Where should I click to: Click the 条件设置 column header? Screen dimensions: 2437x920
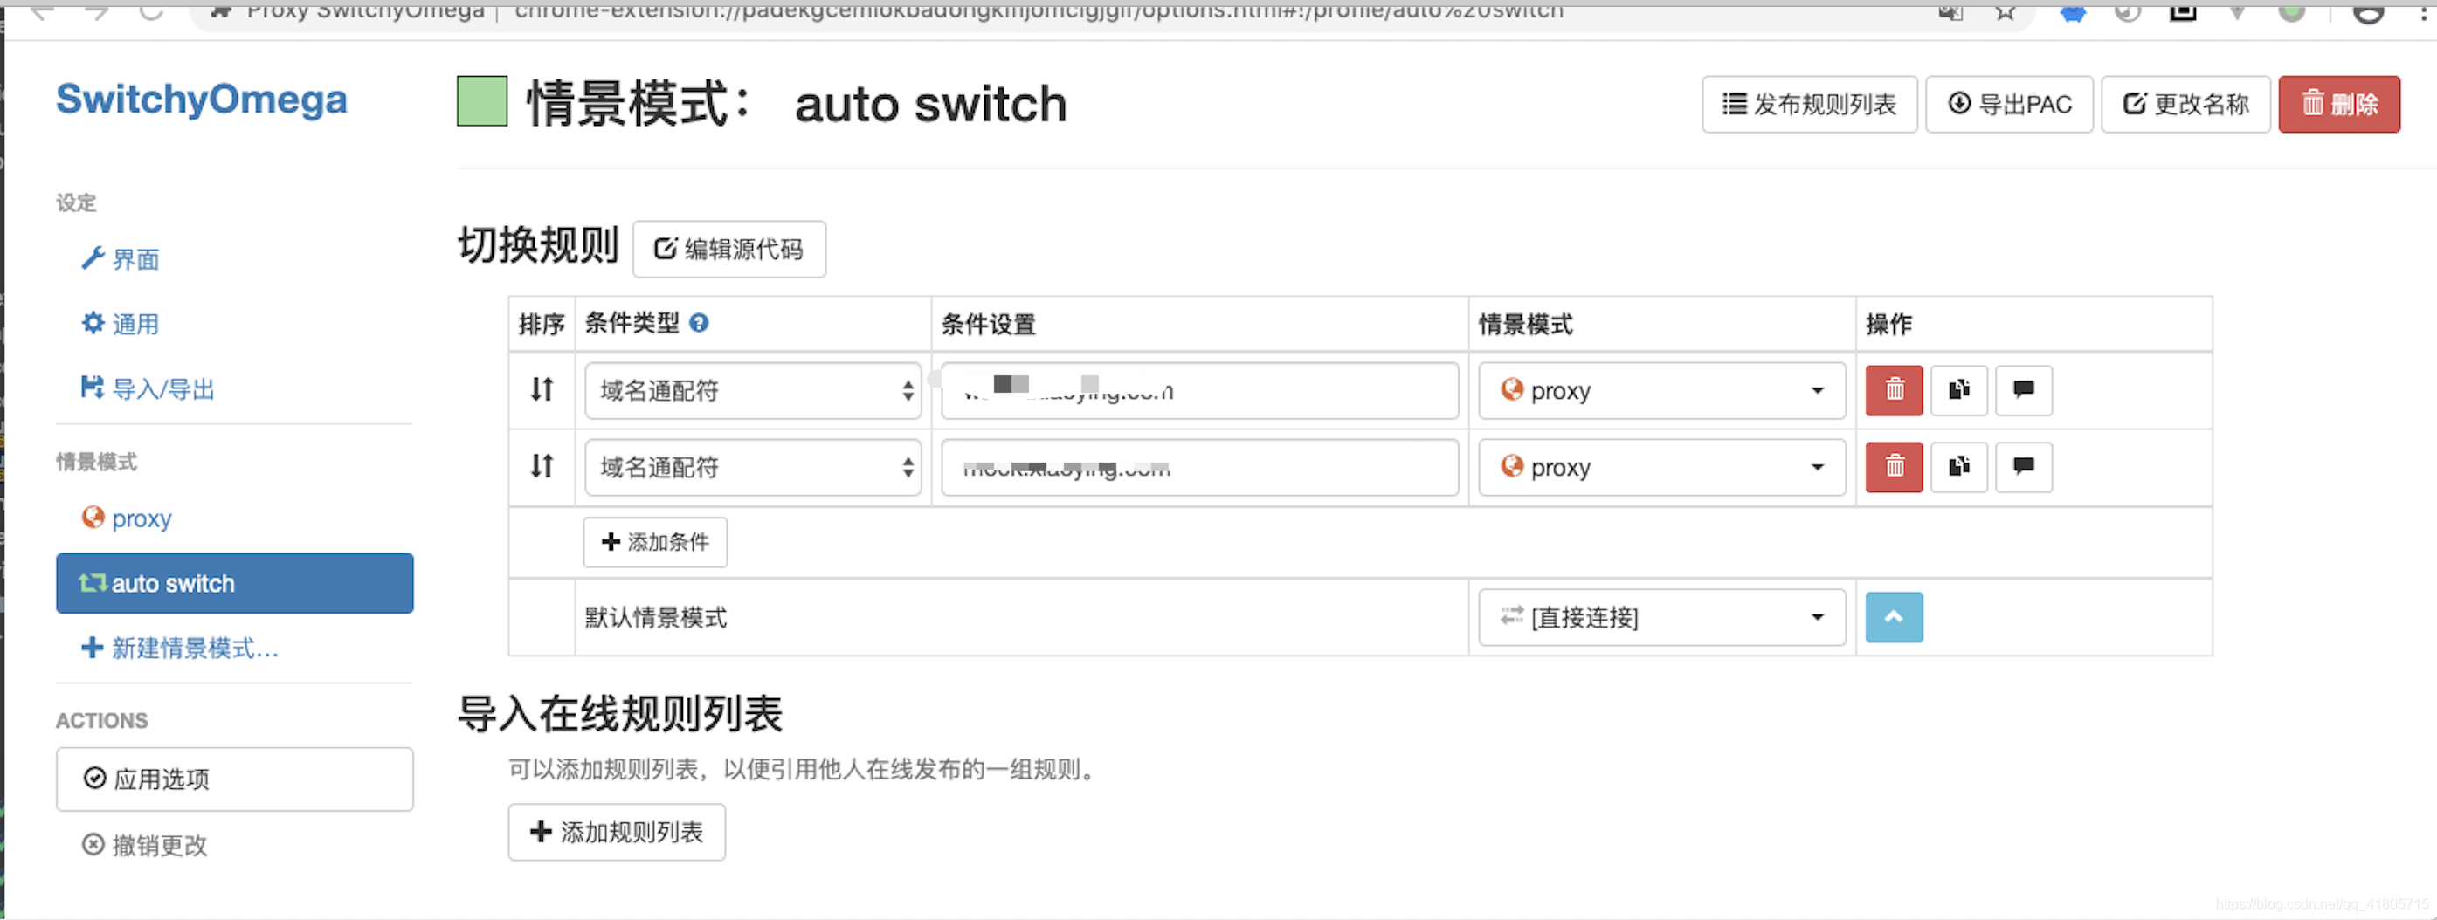pyautogui.click(x=989, y=325)
